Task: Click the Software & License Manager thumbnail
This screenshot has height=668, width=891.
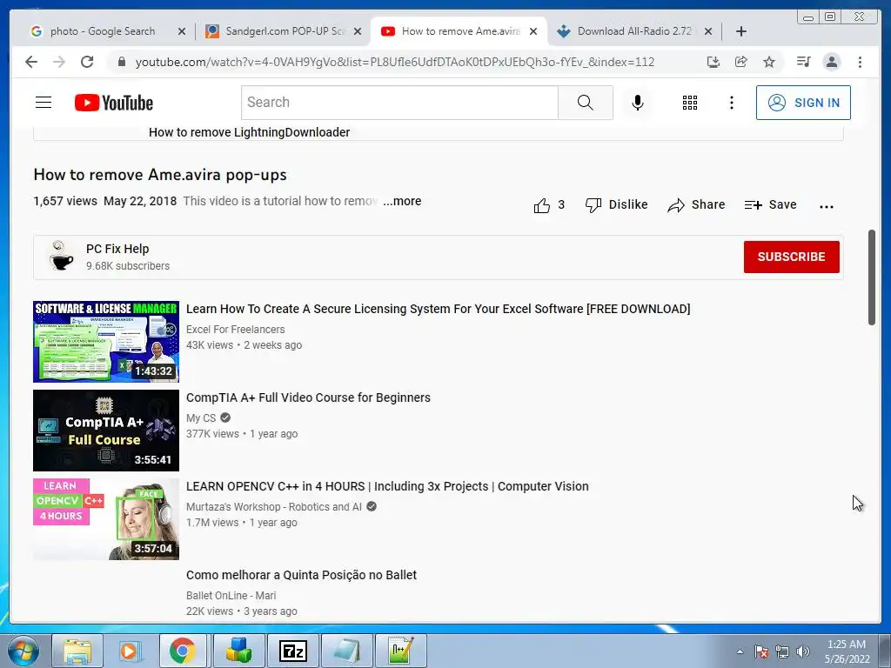Action: (106, 341)
